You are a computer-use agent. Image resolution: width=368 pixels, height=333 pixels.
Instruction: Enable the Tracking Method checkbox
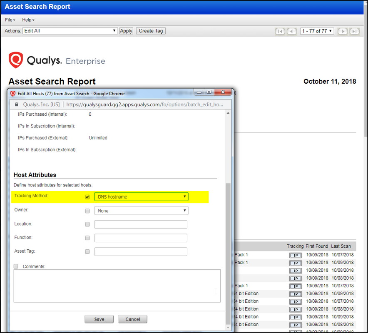point(87,197)
